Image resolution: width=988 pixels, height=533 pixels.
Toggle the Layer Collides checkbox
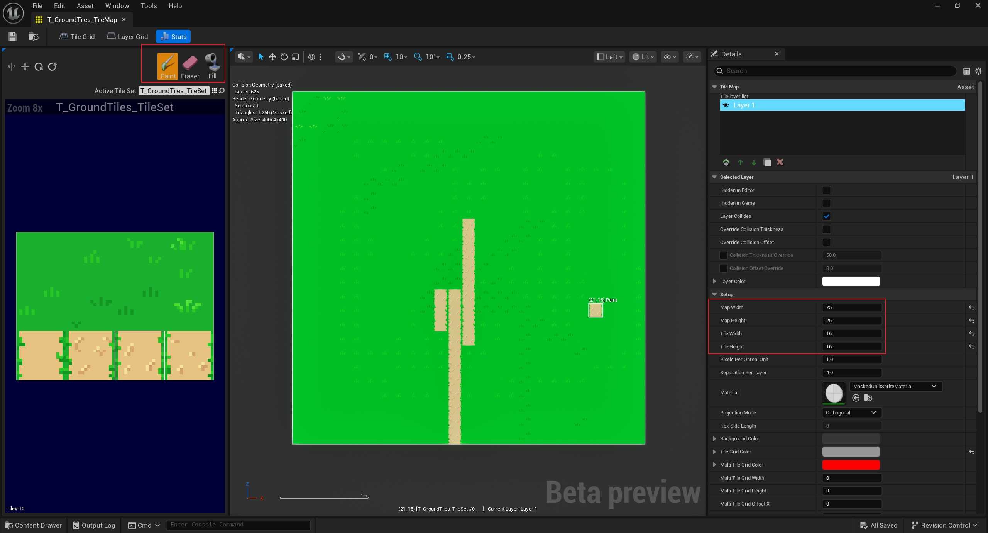click(826, 216)
